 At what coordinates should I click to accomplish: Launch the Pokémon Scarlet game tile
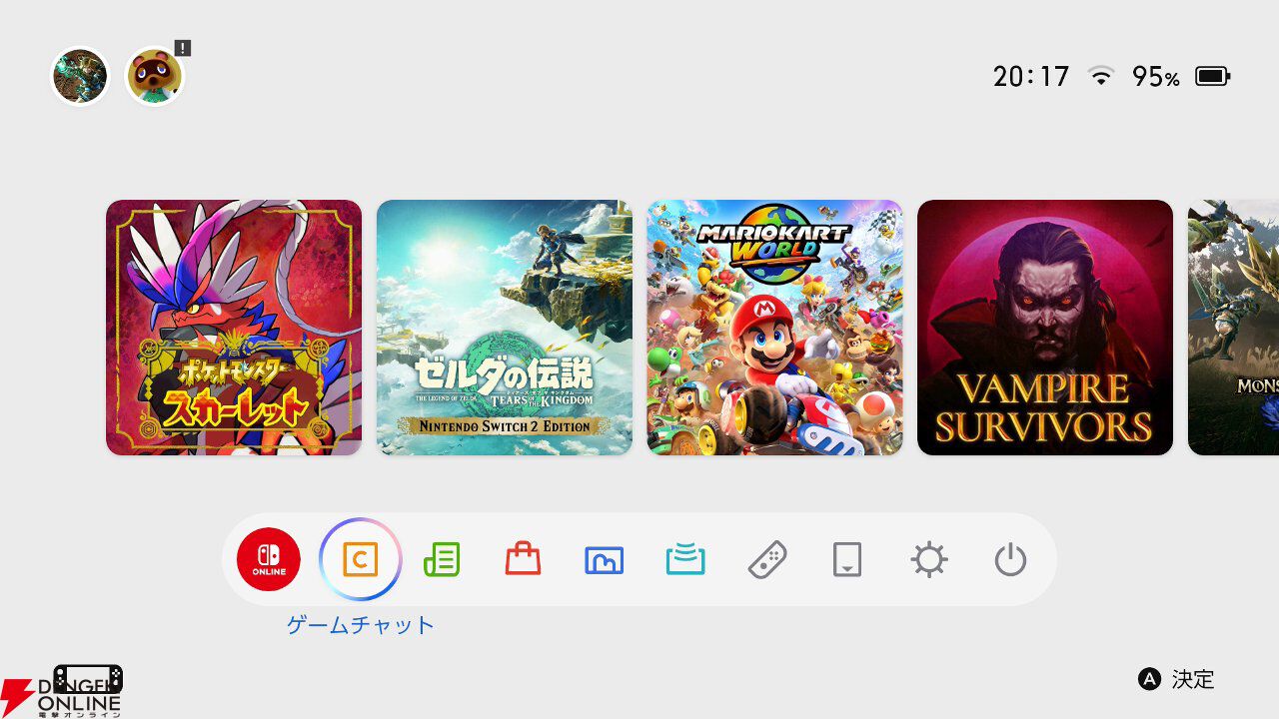tap(234, 328)
